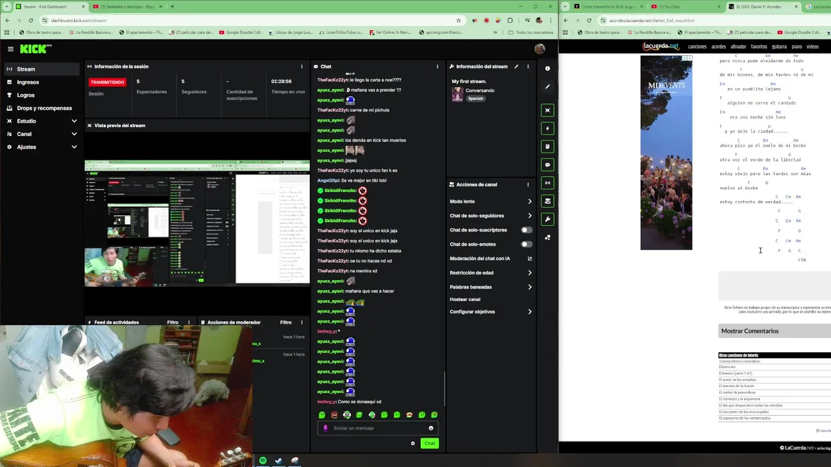Image resolution: width=831 pixels, height=467 pixels.
Task: Open Todos los marcadores bookmarks folder
Action: 530,32
